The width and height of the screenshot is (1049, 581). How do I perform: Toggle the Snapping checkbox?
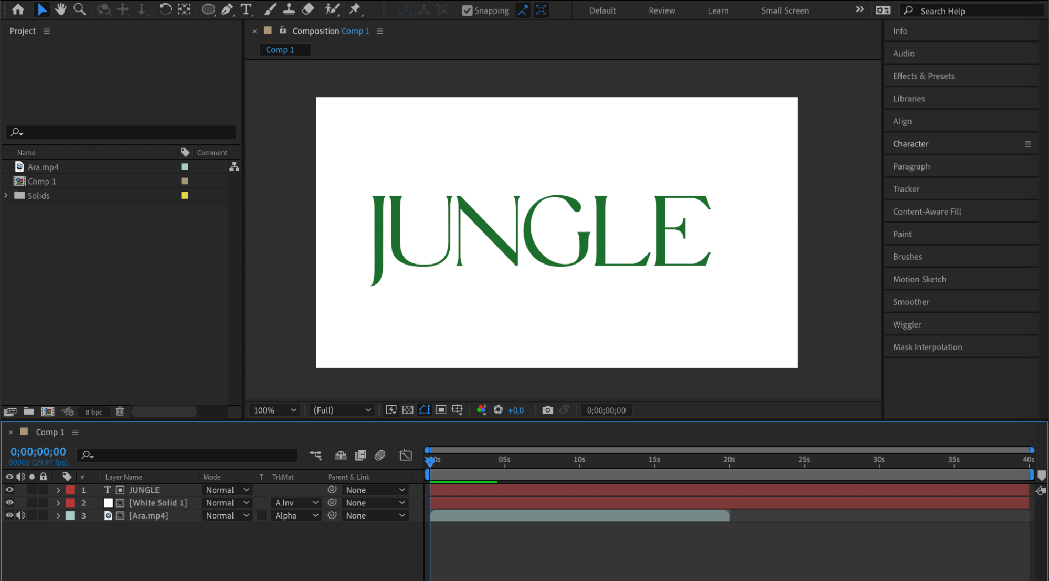467,10
